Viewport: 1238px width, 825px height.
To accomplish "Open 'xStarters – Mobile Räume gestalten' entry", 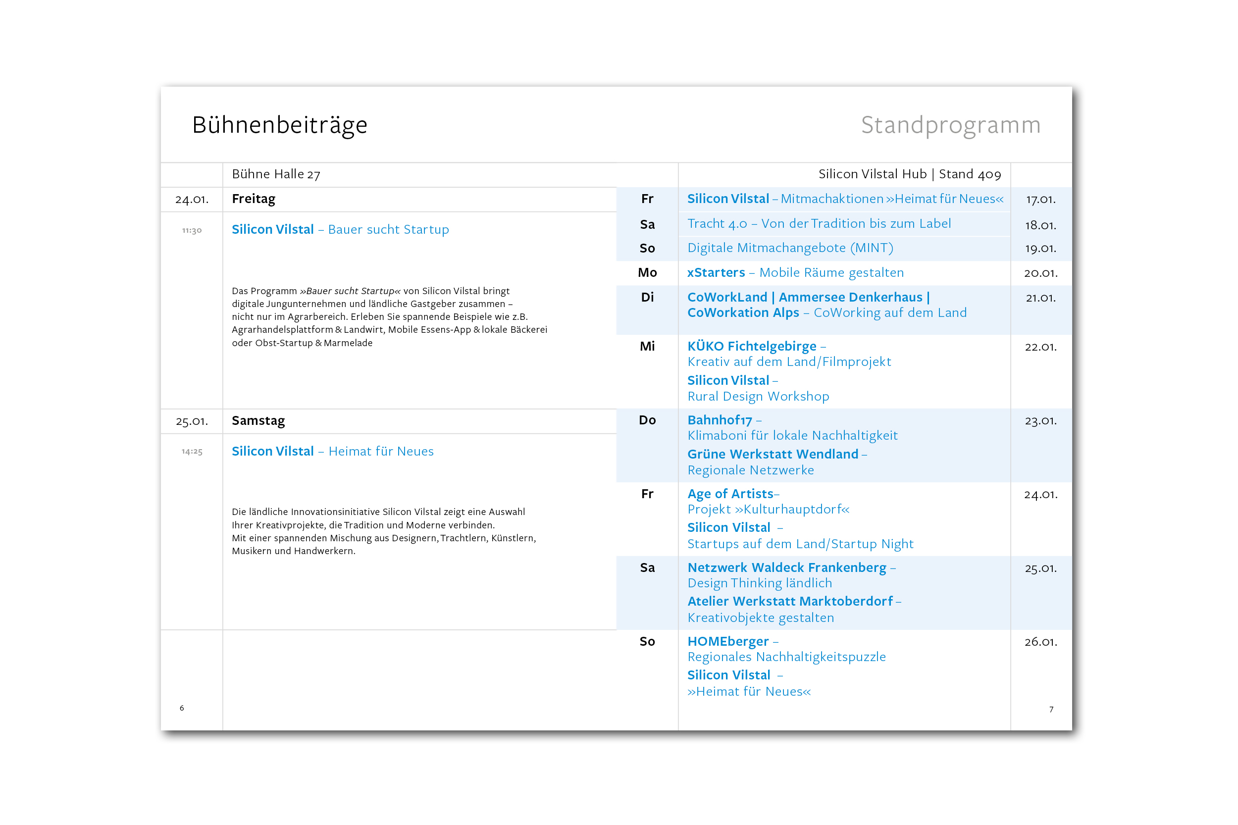I will click(795, 272).
